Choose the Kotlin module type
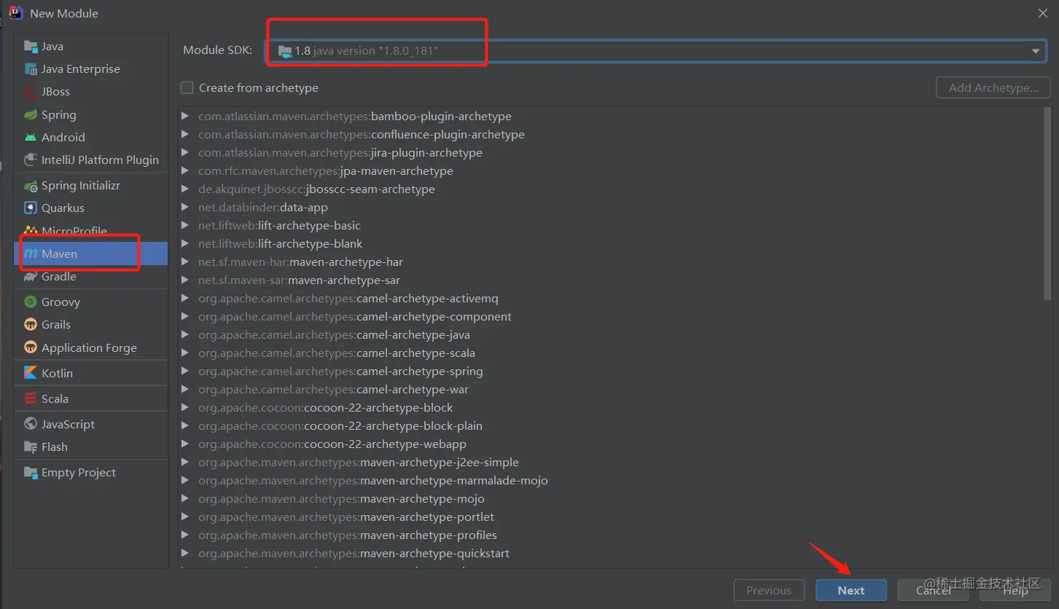 tap(91, 373)
